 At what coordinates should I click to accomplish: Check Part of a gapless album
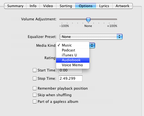[35, 101]
